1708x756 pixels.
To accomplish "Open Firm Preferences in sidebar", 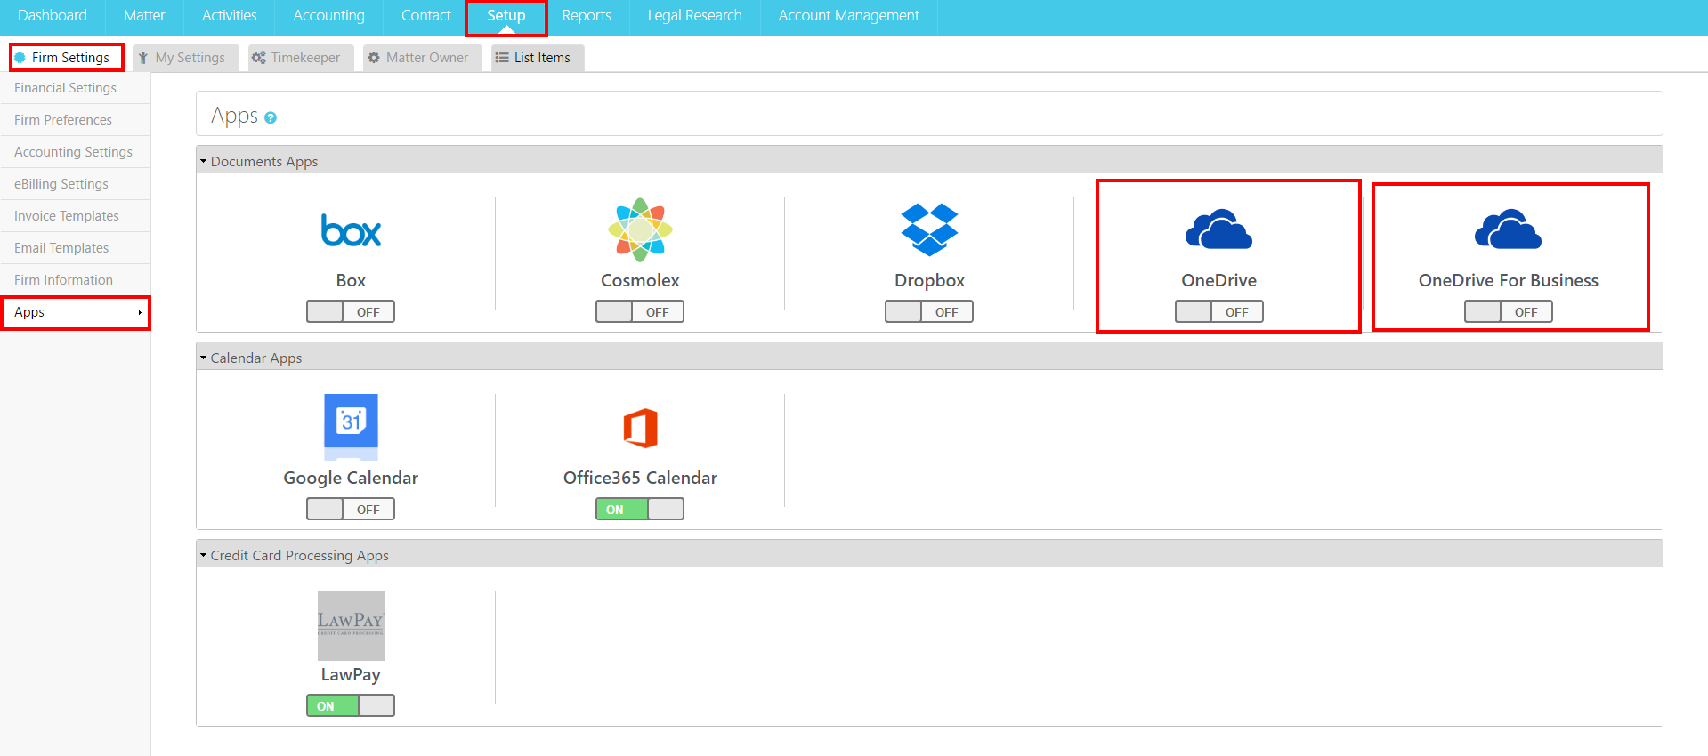I will [76, 120].
